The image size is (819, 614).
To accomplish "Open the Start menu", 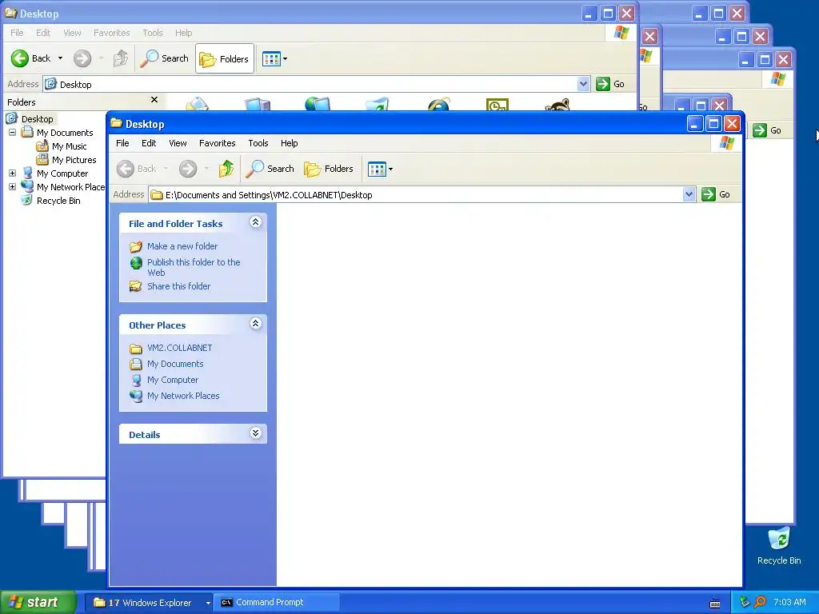I will 38,603.
